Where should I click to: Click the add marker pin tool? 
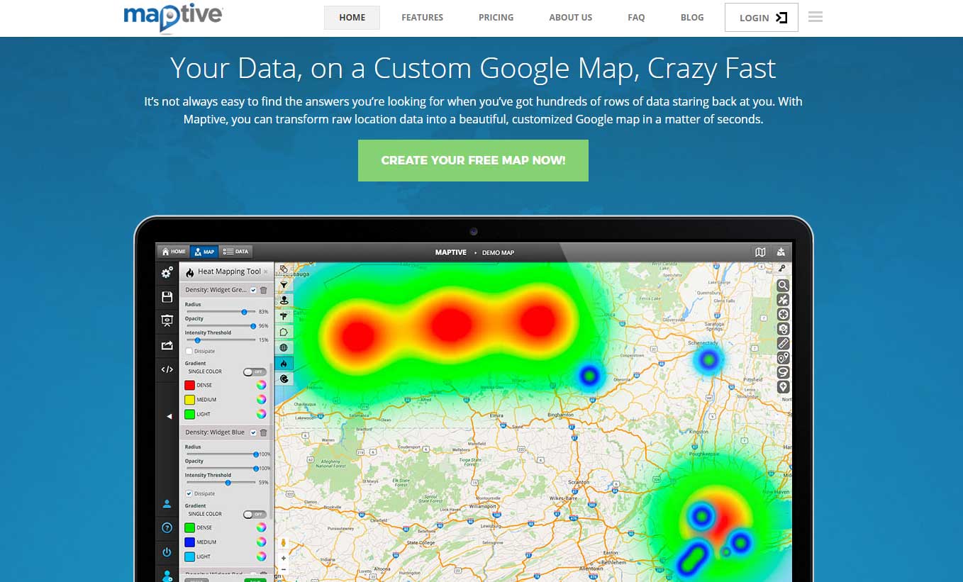pos(783,387)
